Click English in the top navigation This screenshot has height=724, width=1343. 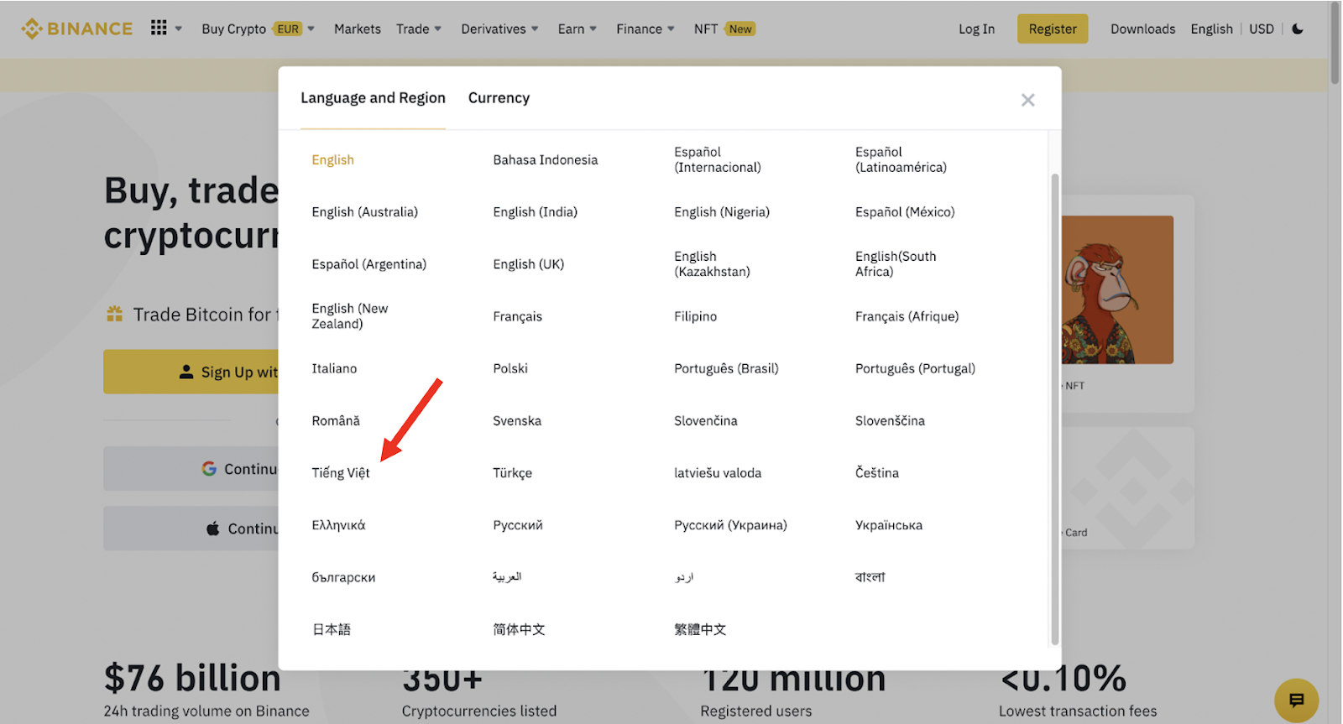(1211, 29)
